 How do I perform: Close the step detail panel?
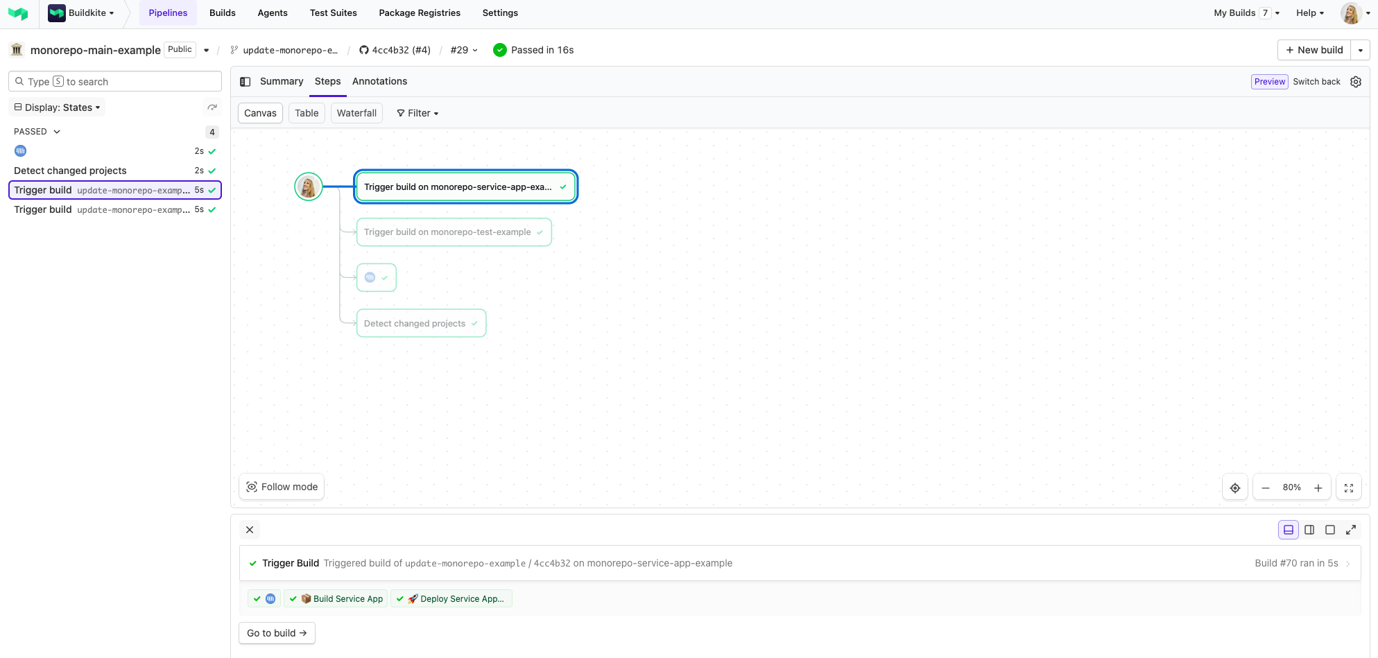point(250,530)
